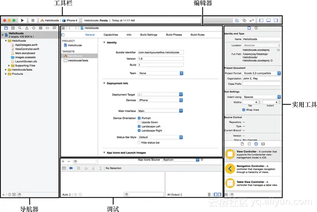Click the Version text field
The image size is (317, 212).
click(161, 59)
